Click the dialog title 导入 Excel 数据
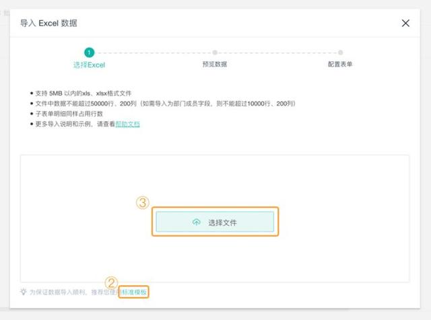This screenshot has height=320, width=431. [x=48, y=24]
